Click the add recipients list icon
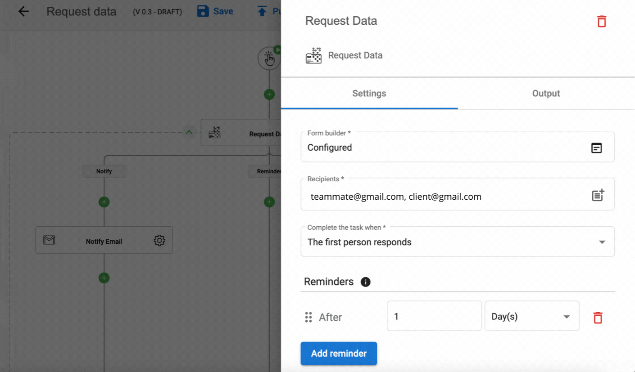Image resolution: width=635 pixels, height=372 pixels. 598,195
